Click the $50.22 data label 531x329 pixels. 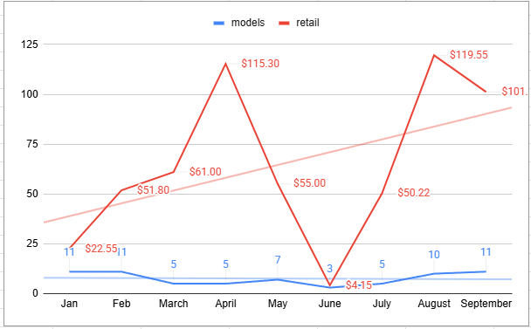tap(413, 193)
